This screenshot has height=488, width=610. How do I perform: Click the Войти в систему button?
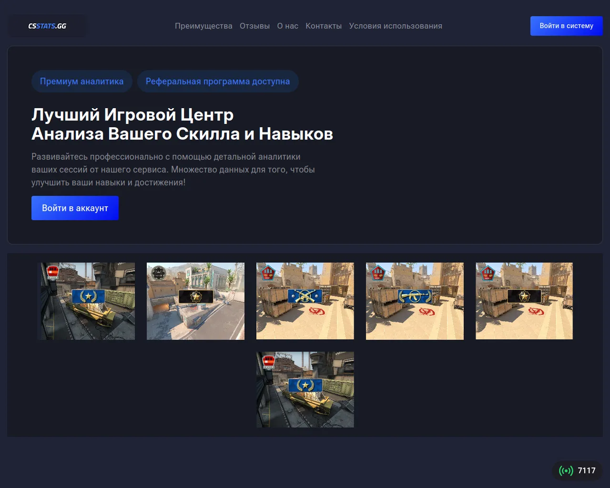[x=567, y=26]
